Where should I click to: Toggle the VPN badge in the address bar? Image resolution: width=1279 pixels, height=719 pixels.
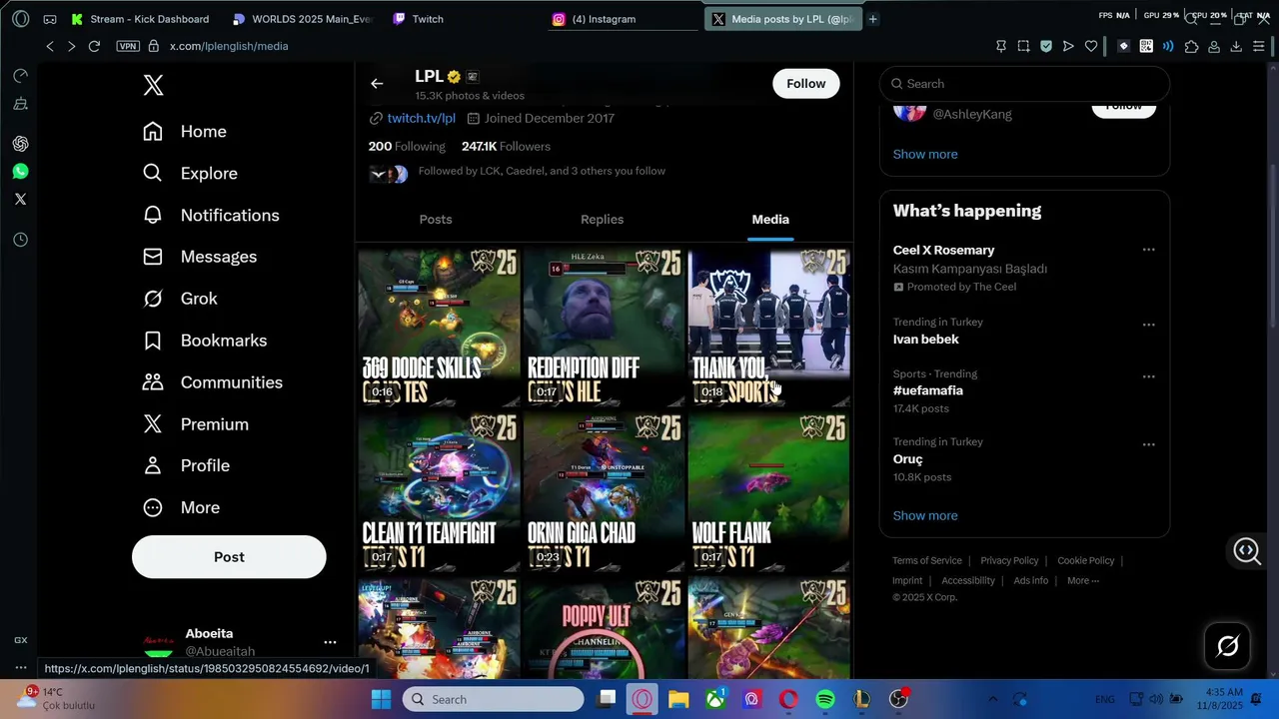click(x=128, y=46)
